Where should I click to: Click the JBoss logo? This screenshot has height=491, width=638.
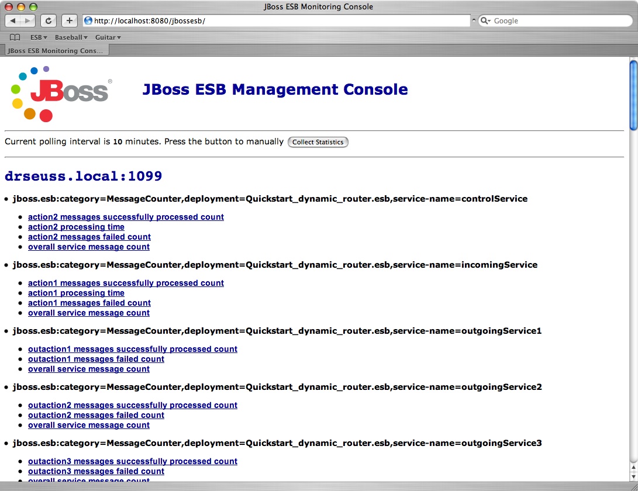click(x=61, y=94)
